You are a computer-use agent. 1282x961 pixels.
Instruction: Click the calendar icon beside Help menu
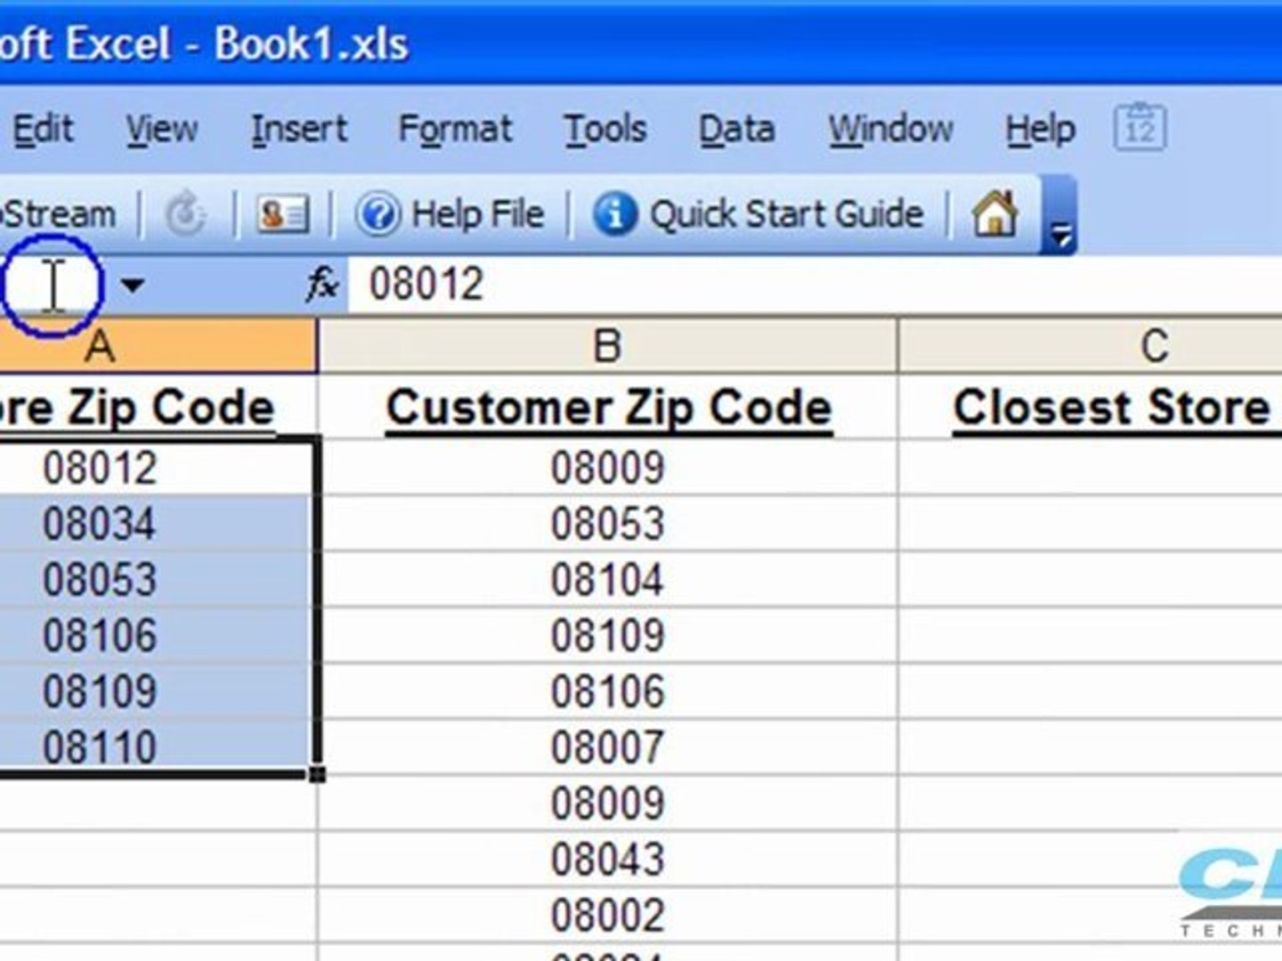point(1140,128)
